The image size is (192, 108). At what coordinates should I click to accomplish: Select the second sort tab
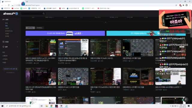pyautogui.click(x=39, y=28)
